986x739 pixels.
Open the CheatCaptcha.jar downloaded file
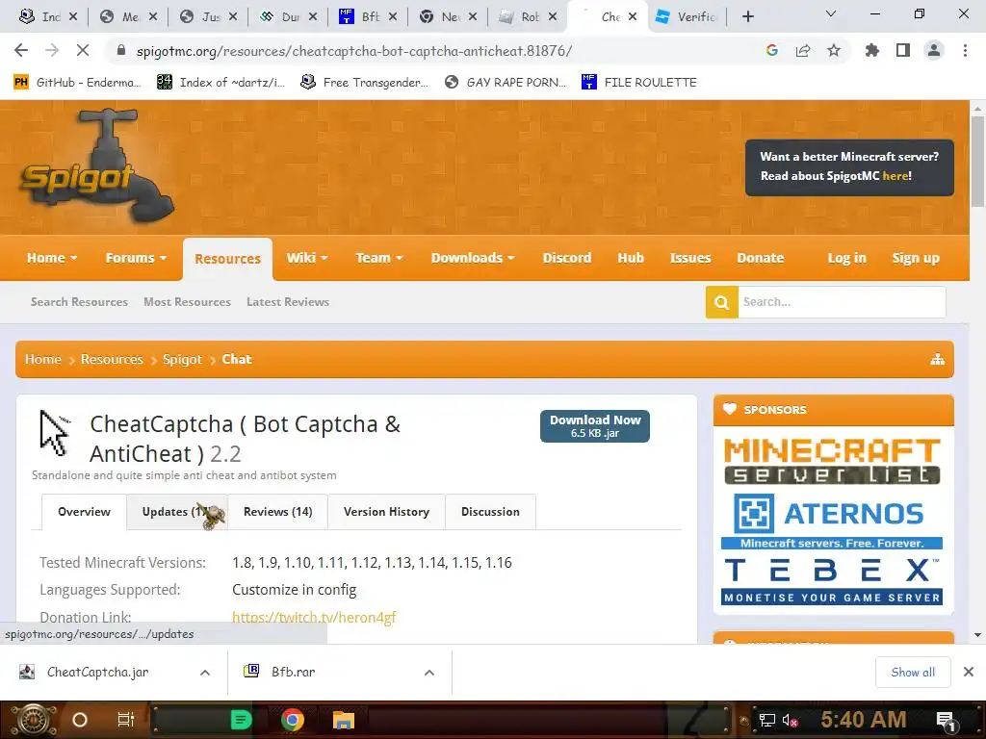click(x=97, y=673)
